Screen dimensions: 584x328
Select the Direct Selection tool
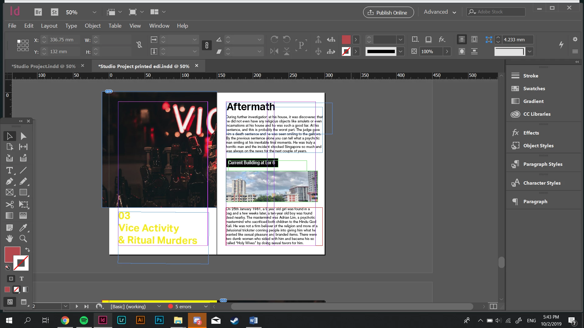23,136
